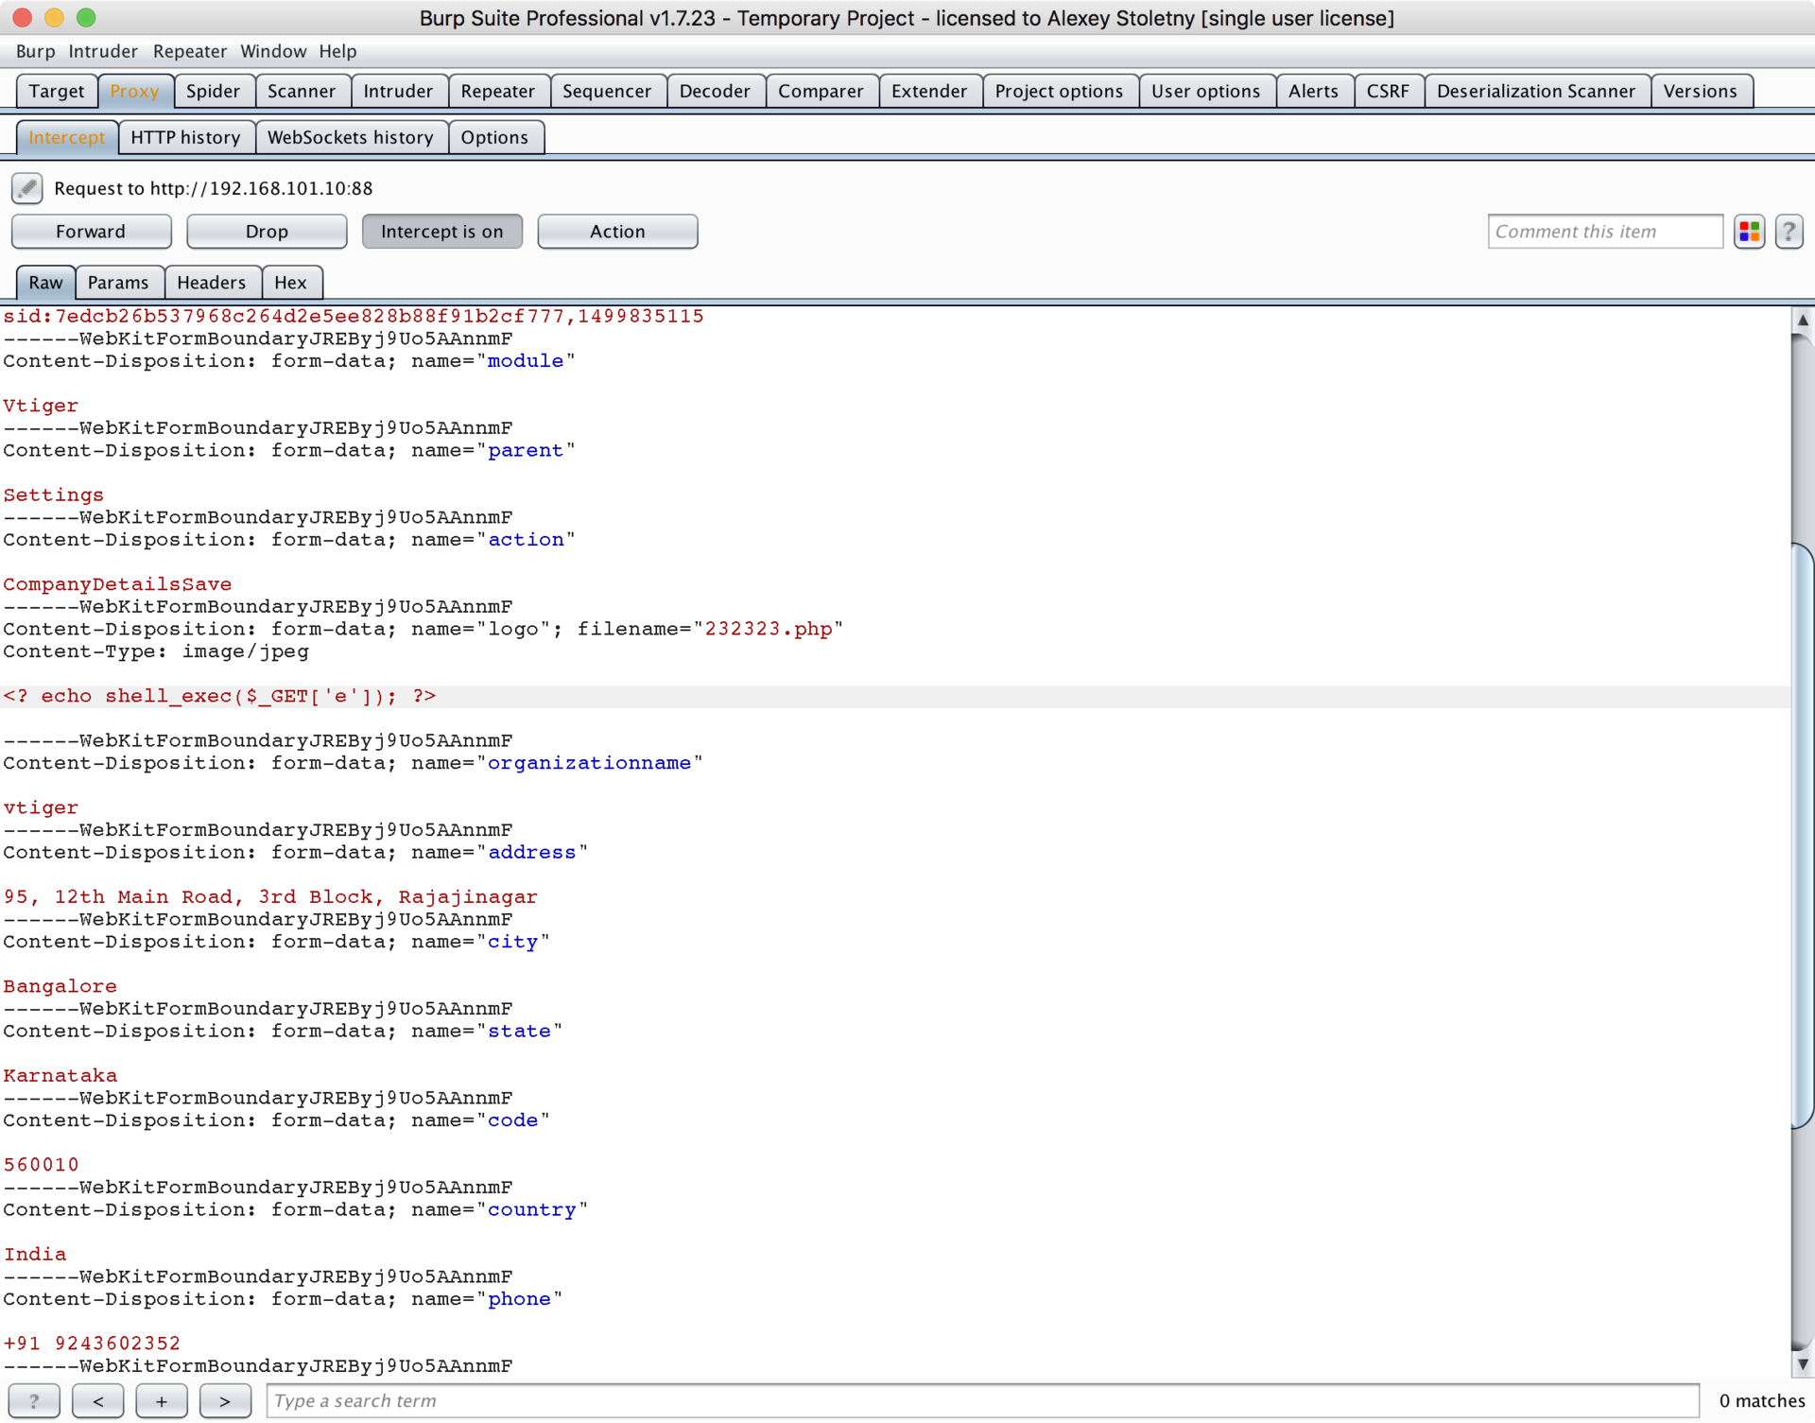Switch to the Repeater tool tab

(x=497, y=91)
